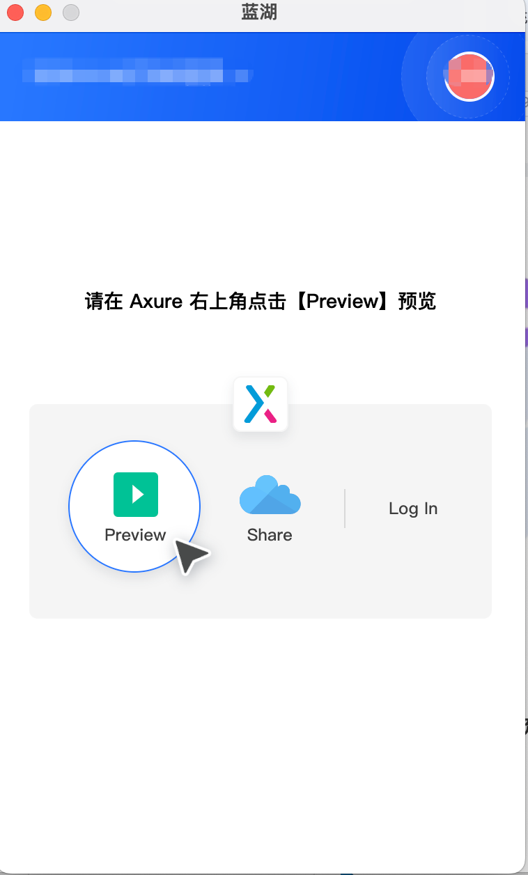Click the 【Preview】 word in the heading
This screenshot has width=528, height=875.
pyautogui.click(x=343, y=302)
